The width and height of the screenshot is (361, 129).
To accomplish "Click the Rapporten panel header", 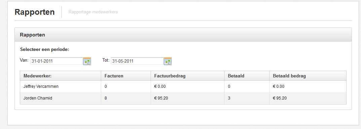I will [x=183, y=35].
